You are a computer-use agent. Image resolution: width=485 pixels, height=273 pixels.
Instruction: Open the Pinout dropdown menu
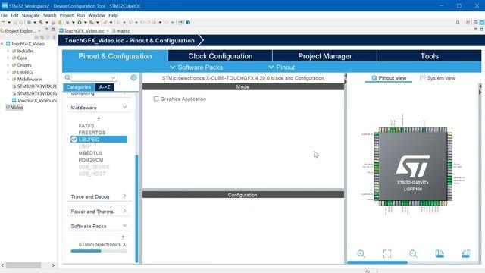point(281,67)
